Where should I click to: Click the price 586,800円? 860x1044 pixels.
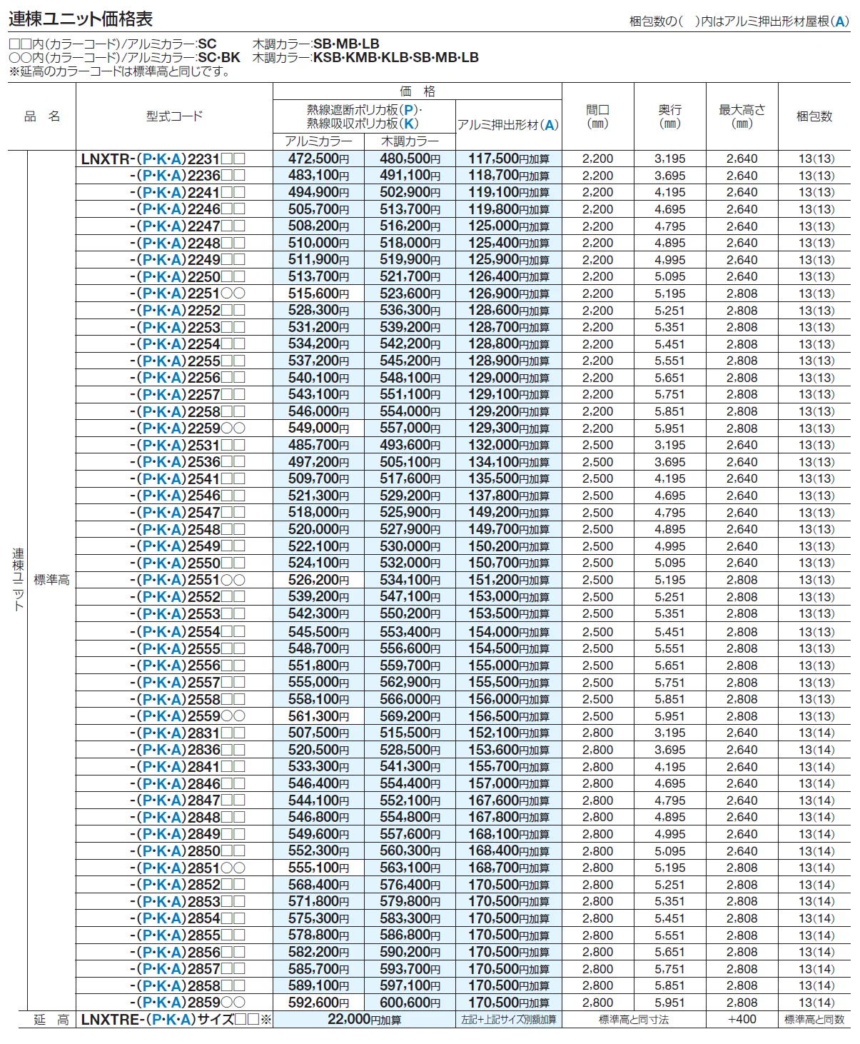[410, 935]
